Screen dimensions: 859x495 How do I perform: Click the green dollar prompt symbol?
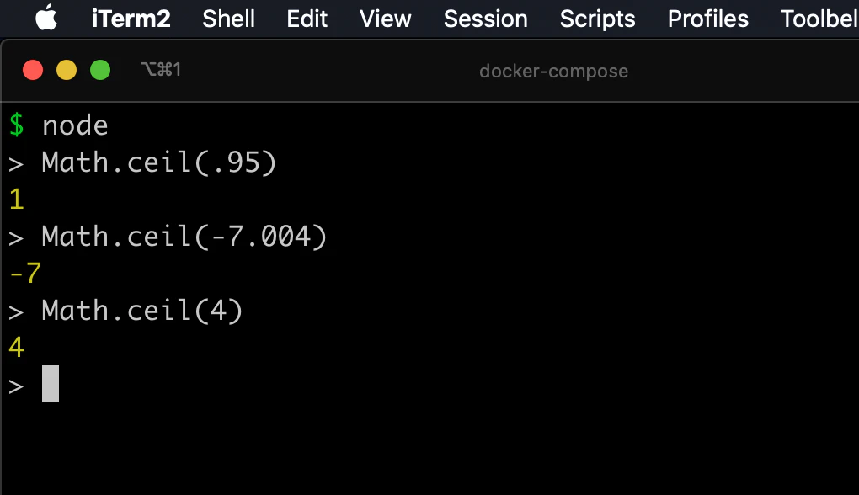(17, 125)
